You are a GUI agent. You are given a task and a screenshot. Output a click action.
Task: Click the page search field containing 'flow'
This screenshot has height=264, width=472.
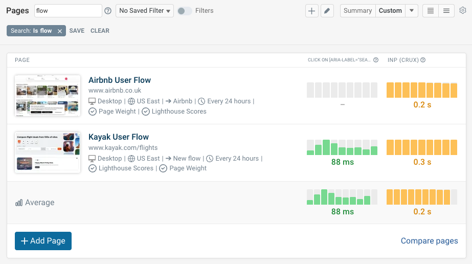coord(68,11)
